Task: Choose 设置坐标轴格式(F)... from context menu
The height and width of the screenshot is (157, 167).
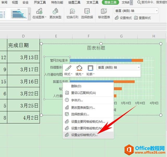Action: [x=88, y=135]
